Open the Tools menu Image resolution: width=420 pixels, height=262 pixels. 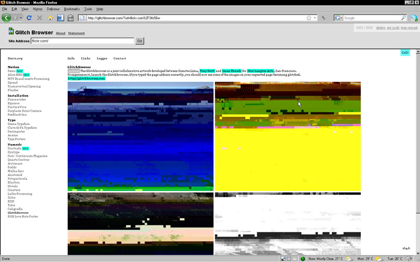pyautogui.click(x=88, y=9)
